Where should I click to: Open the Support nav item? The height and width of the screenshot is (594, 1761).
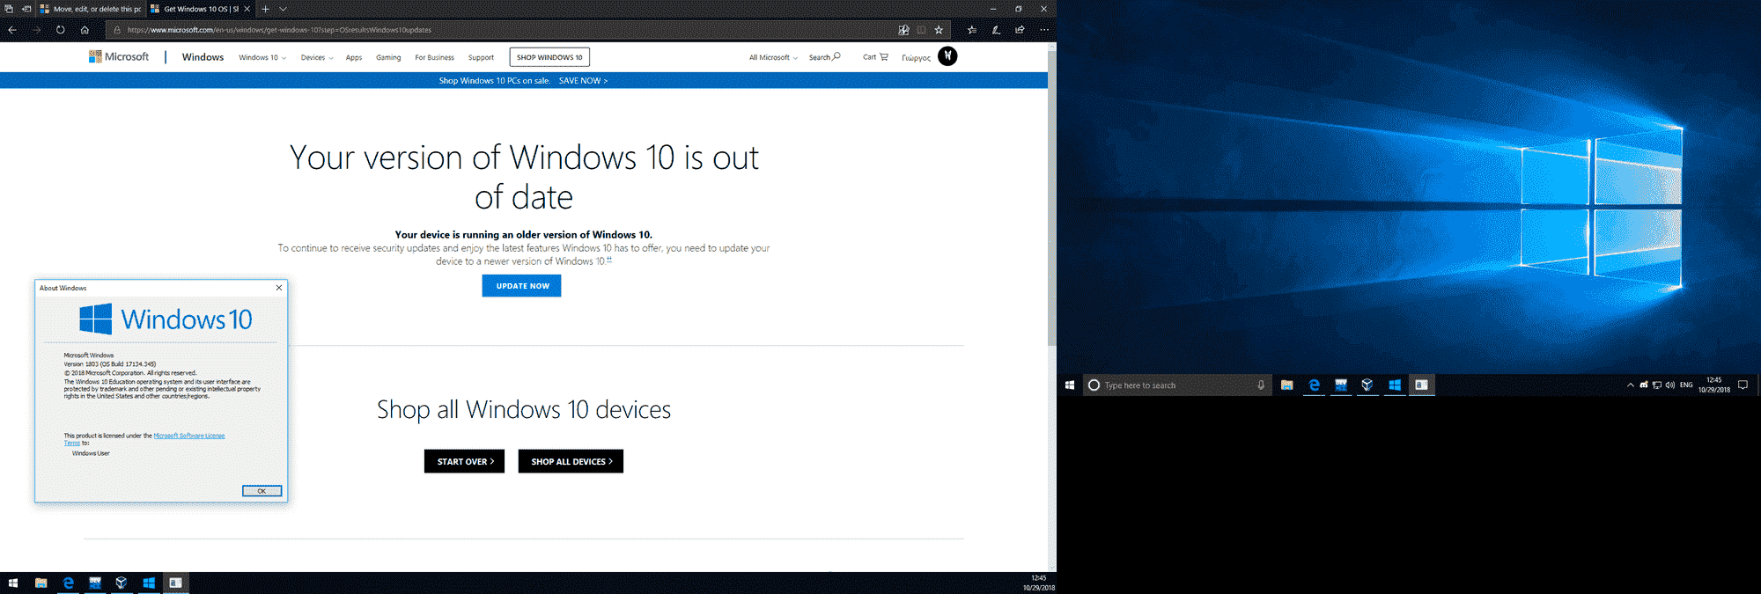click(481, 58)
